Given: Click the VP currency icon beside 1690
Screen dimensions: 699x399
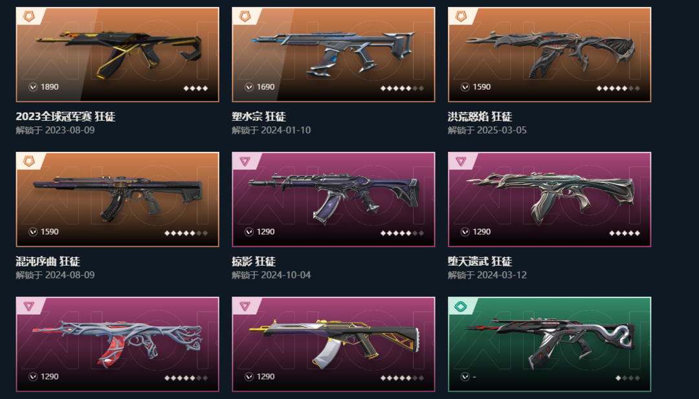Looking at the screenshot, I should 249,87.
